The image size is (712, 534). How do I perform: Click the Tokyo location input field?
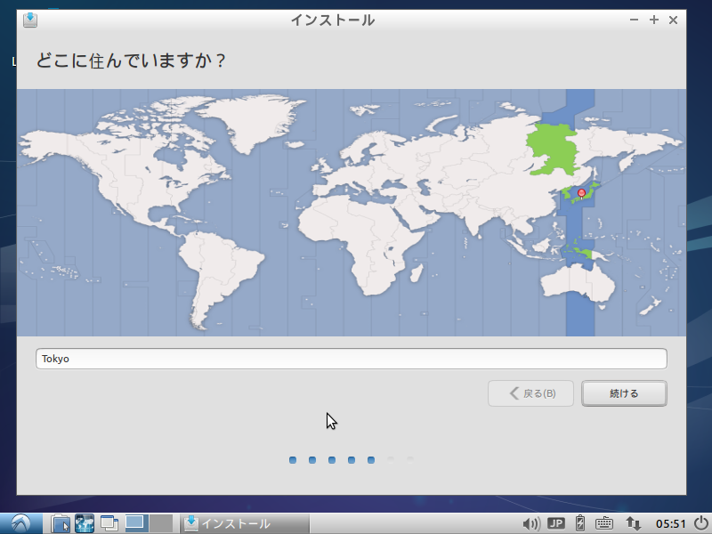[x=351, y=358]
